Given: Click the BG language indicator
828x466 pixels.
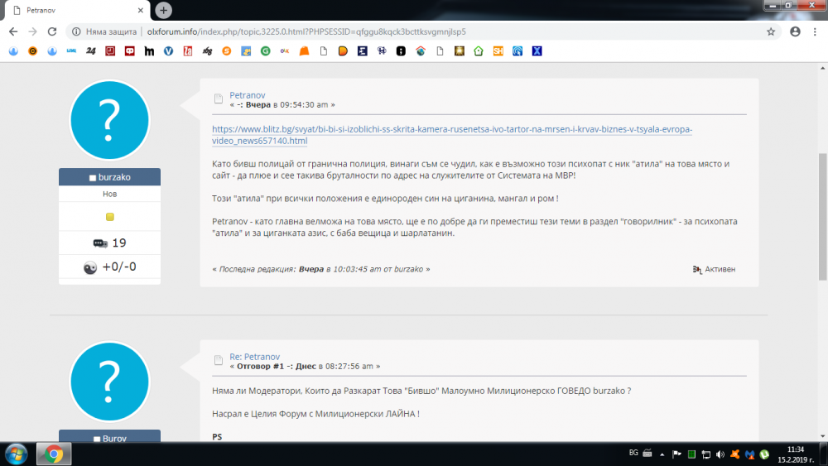Looking at the screenshot, I should point(633,453).
